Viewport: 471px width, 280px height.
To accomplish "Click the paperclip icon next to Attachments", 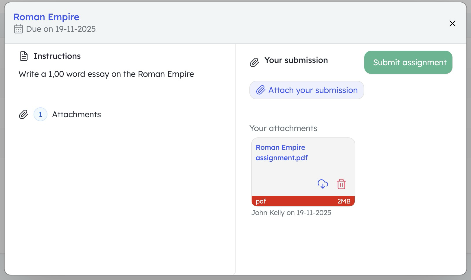I will pyautogui.click(x=23, y=114).
